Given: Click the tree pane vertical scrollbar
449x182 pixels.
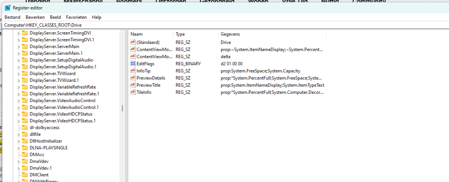Looking at the screenshot, I should 122,108.
